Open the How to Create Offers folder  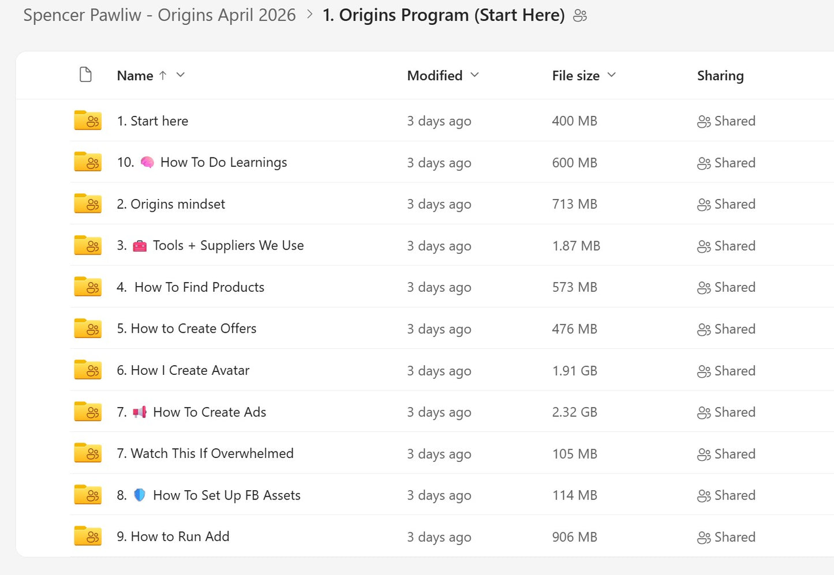point(186,329)
